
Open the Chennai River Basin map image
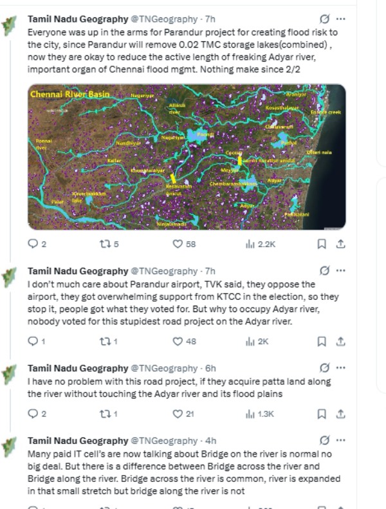click(x=187, y=157)
